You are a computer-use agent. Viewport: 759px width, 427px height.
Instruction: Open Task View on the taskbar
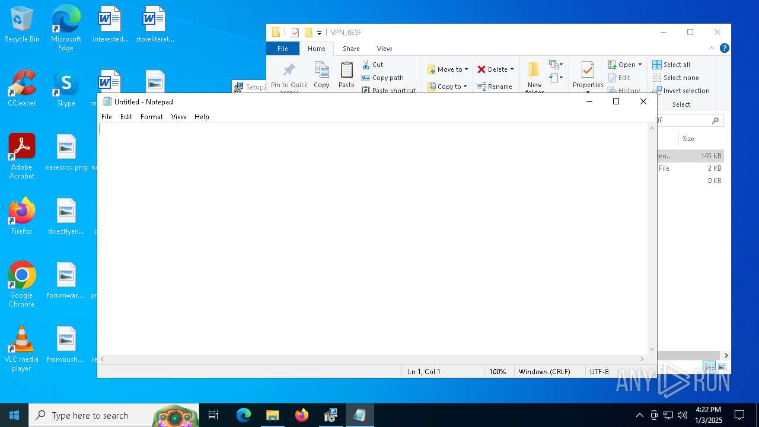tap(213, 415)
